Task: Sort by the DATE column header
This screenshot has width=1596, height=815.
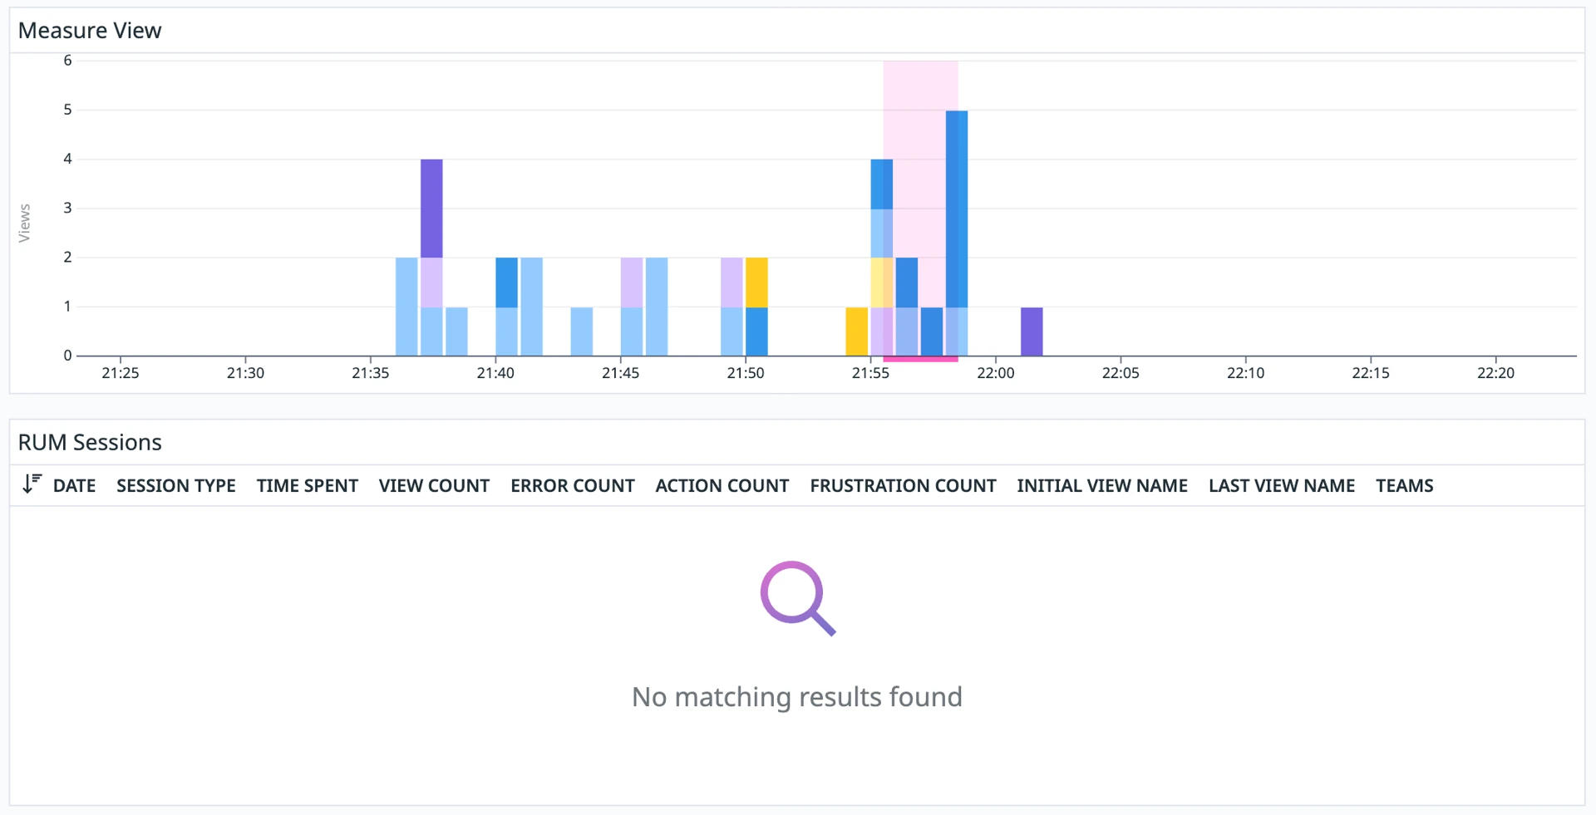Action: tap(74, 486)
